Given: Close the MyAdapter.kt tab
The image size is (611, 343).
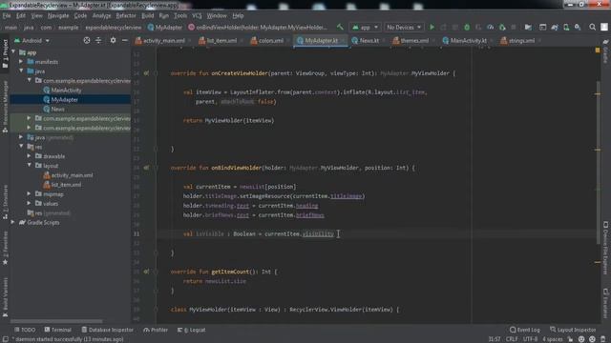Looking at the screenshot, I should click(x=343, y=41).
